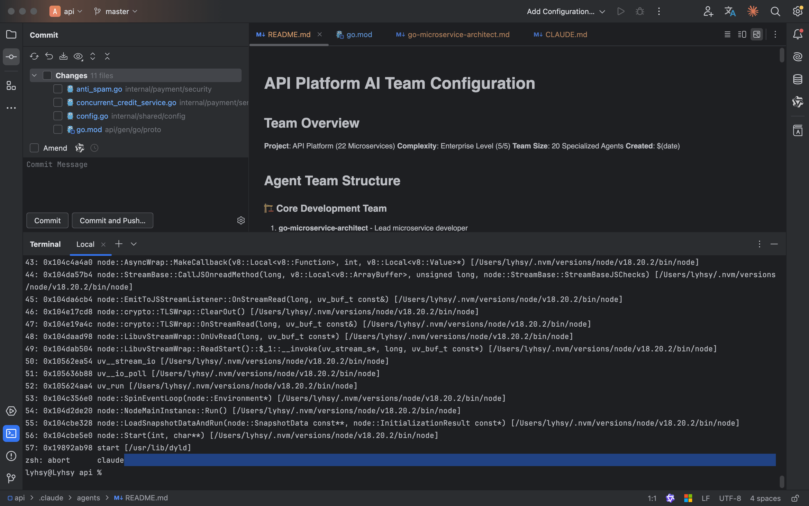Open the api project dropdown
The image size is (809, 506).
pyautogui.click(x=66, y=11)
